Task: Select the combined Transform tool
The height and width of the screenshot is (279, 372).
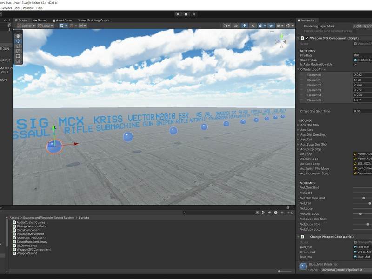Action: tap(18, 61)
